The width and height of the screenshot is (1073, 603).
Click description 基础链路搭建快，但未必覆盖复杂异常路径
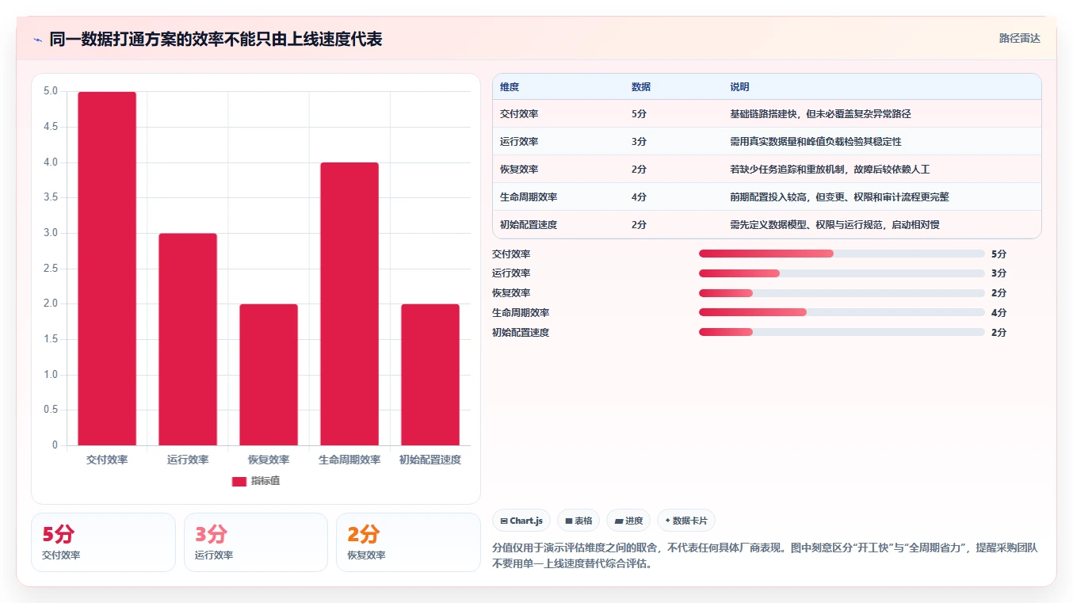point(820,114)
